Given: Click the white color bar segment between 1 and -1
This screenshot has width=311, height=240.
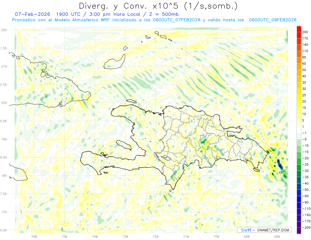Looking at the screenshot, I should coord(299,130).
